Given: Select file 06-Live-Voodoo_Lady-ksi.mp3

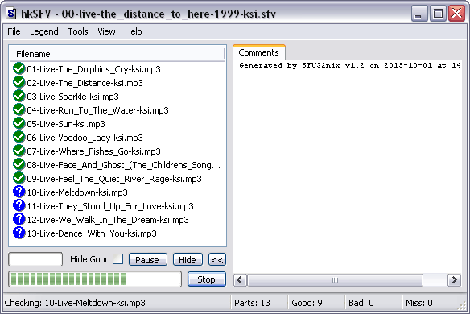Looking at the screenshot, I should [85, 138].
